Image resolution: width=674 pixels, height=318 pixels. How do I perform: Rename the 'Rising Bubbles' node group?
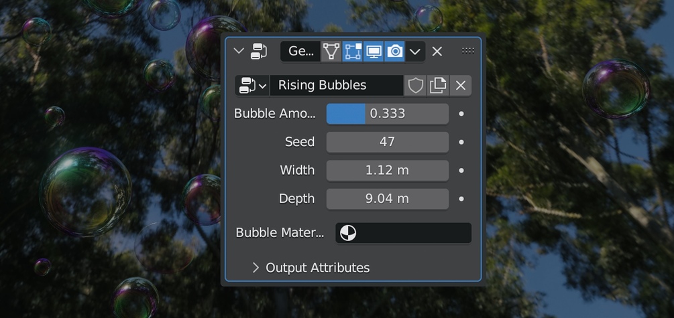[x=337, y=86]
